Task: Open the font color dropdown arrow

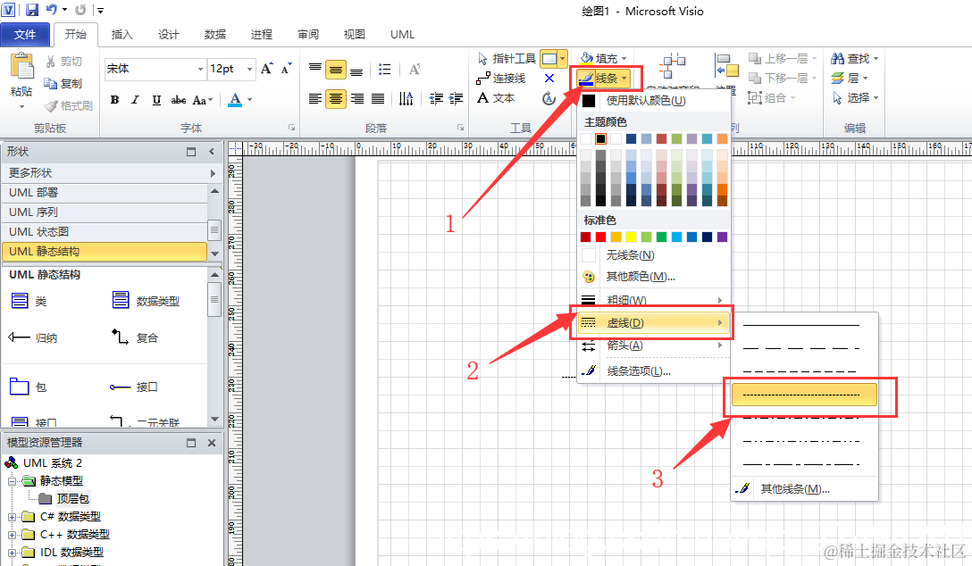Action: [250, 100]
